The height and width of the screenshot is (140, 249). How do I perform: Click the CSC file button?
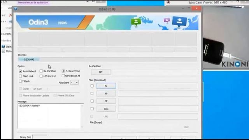pos(106,109)
